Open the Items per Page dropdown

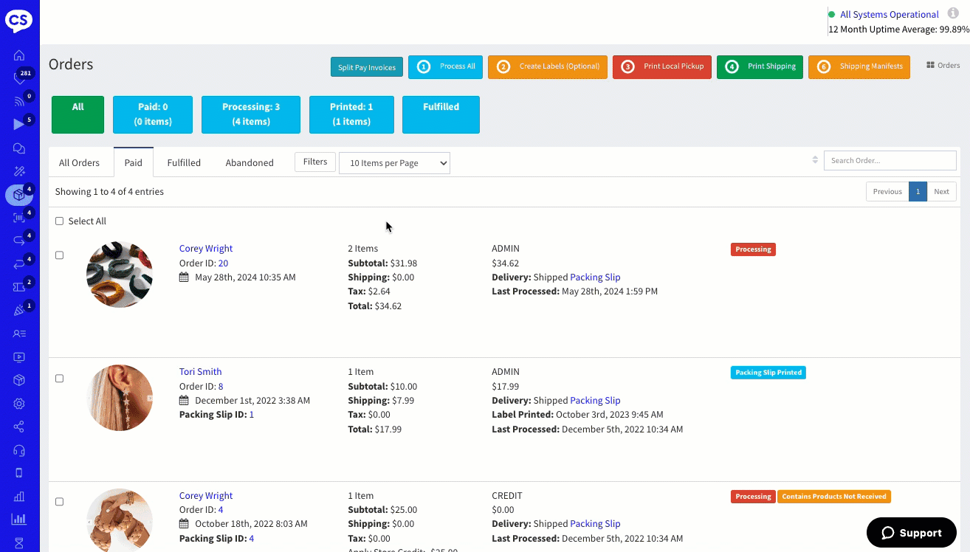tap(394, 163)
